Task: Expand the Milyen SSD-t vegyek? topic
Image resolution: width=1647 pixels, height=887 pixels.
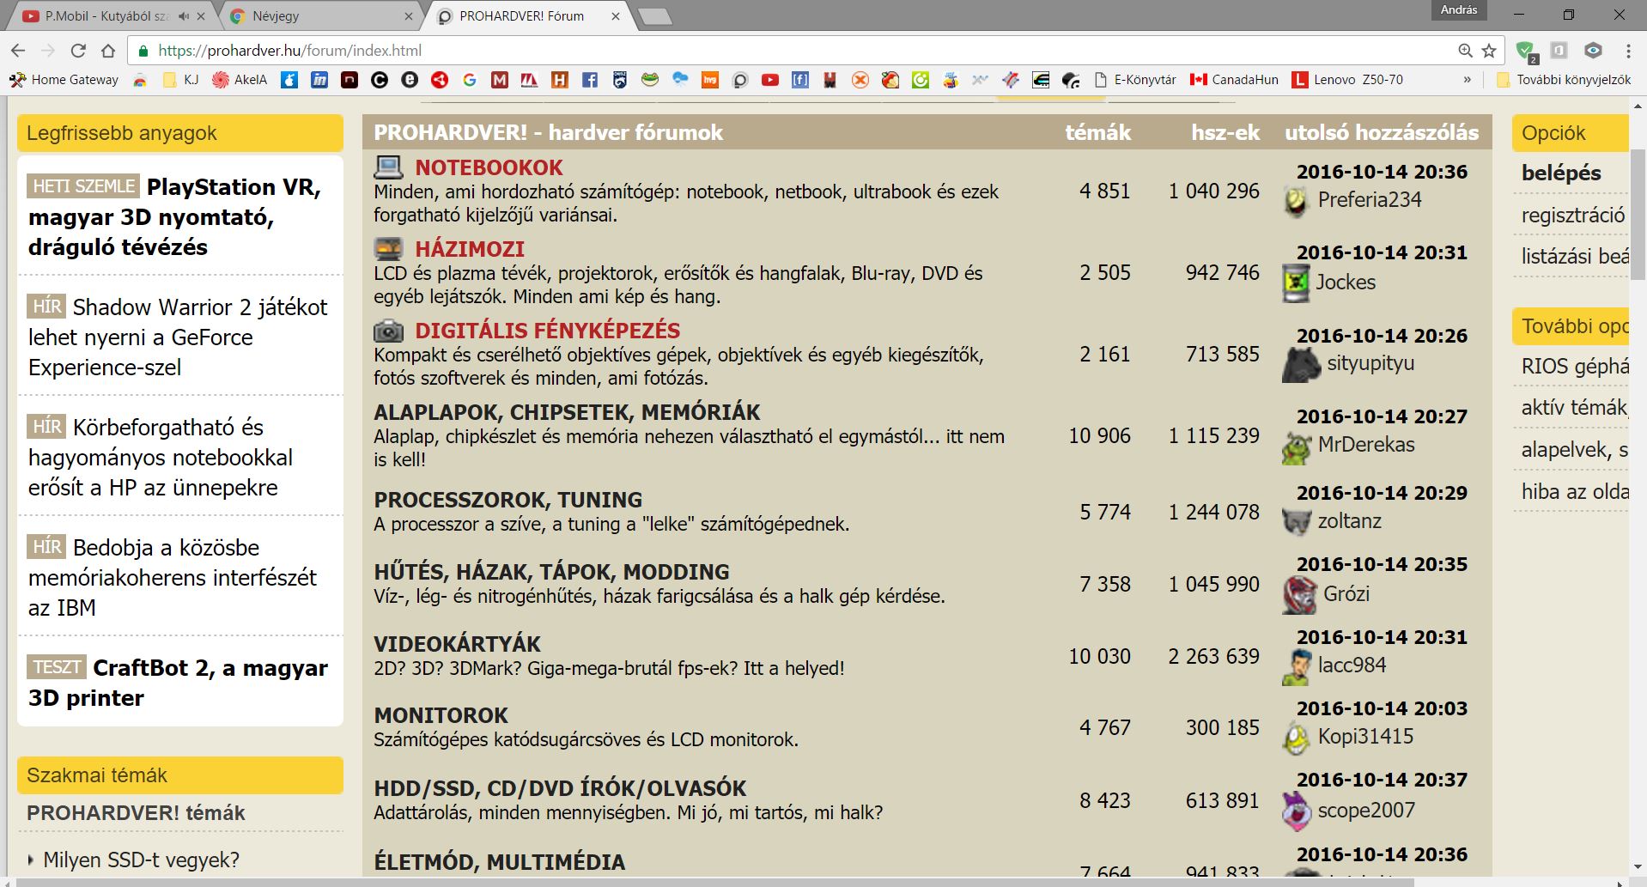Action: point(141,860)
